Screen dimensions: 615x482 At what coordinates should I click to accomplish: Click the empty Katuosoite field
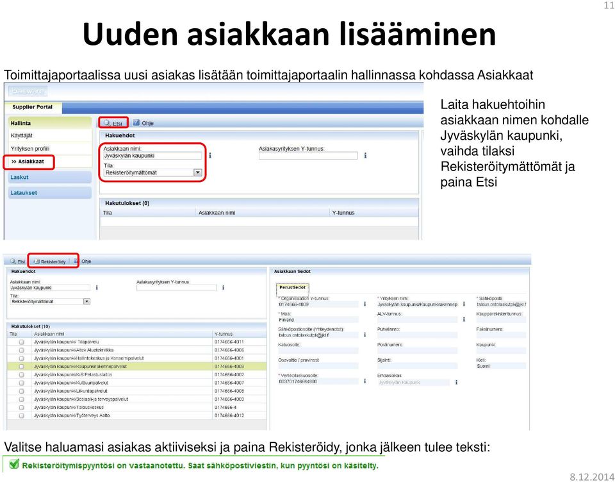tap(318, 351)
